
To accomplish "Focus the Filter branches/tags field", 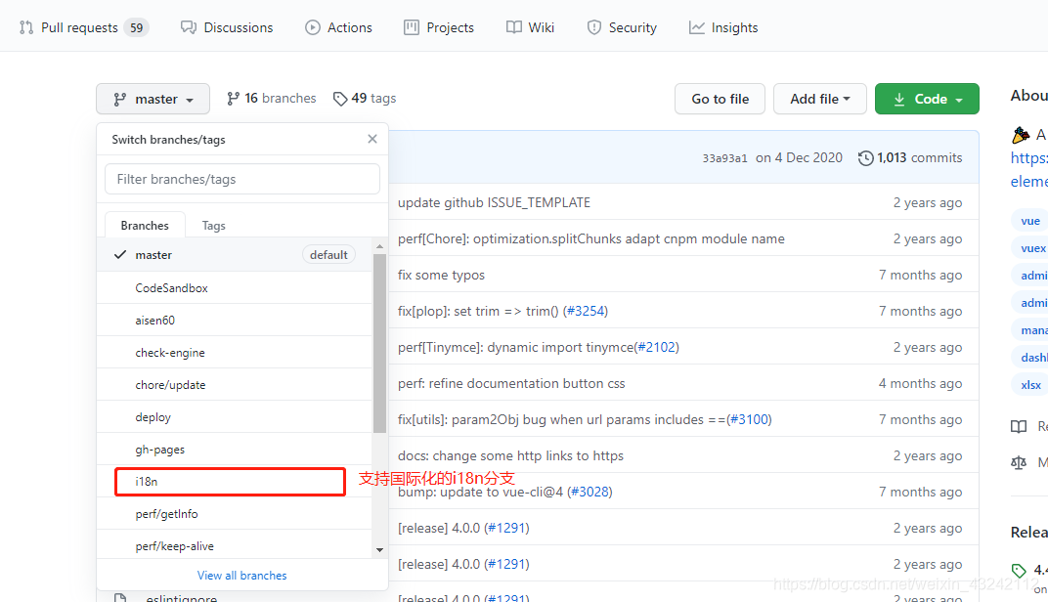I will click(242, 179).
